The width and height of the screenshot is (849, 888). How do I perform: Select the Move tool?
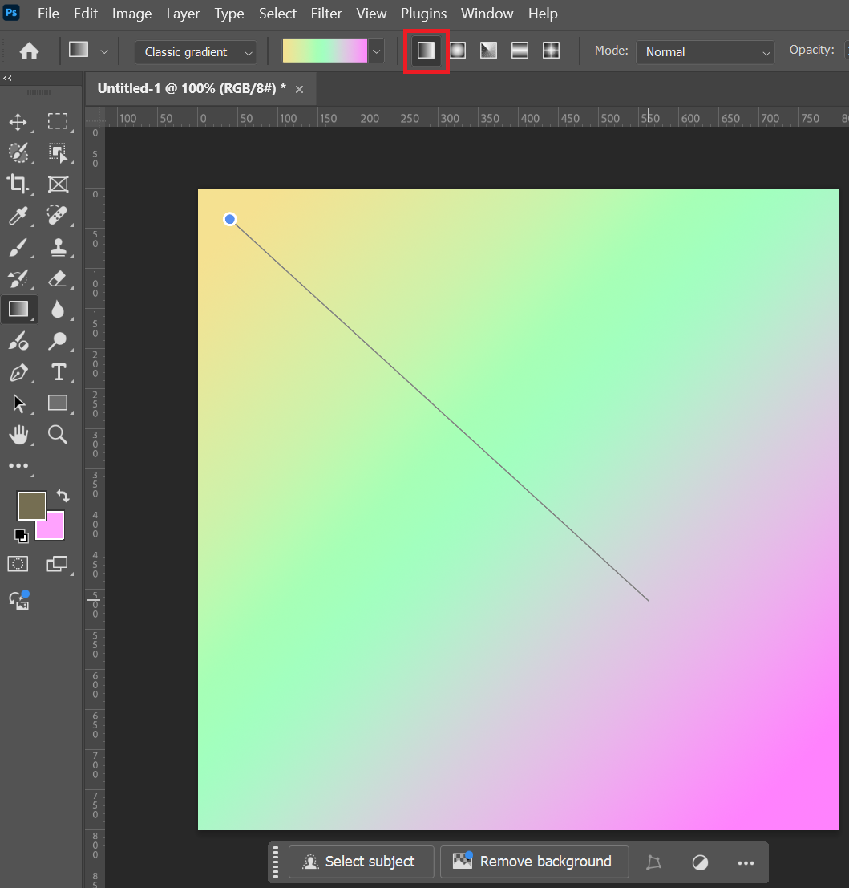[18, 122]
